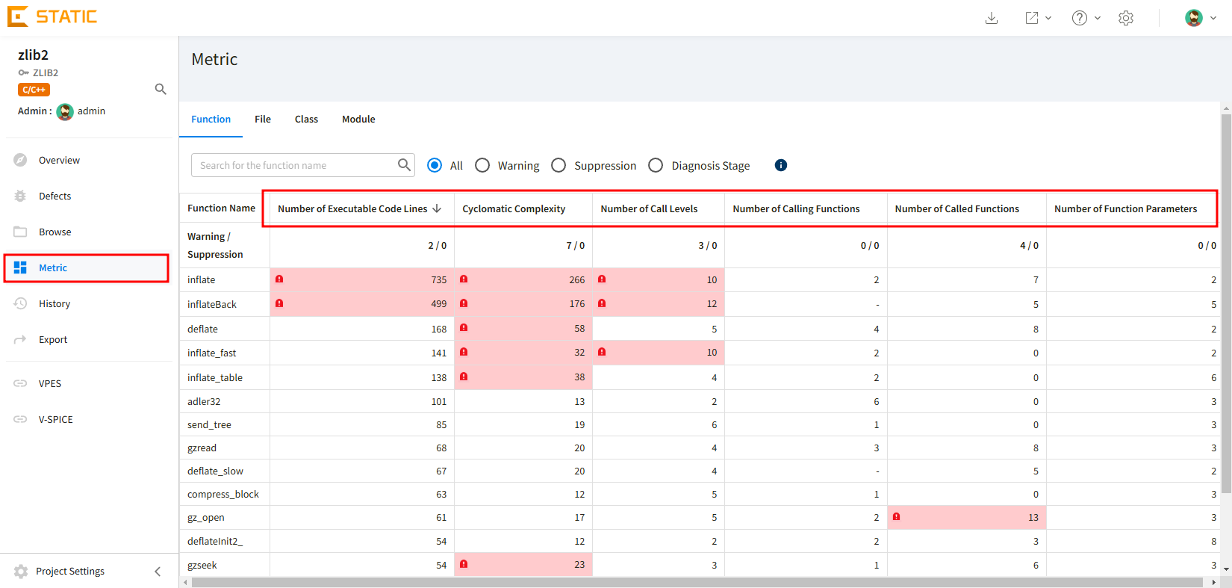Select the Suppression radio button
Viewport: 1232px width, 588px height.
coord(559,165)
